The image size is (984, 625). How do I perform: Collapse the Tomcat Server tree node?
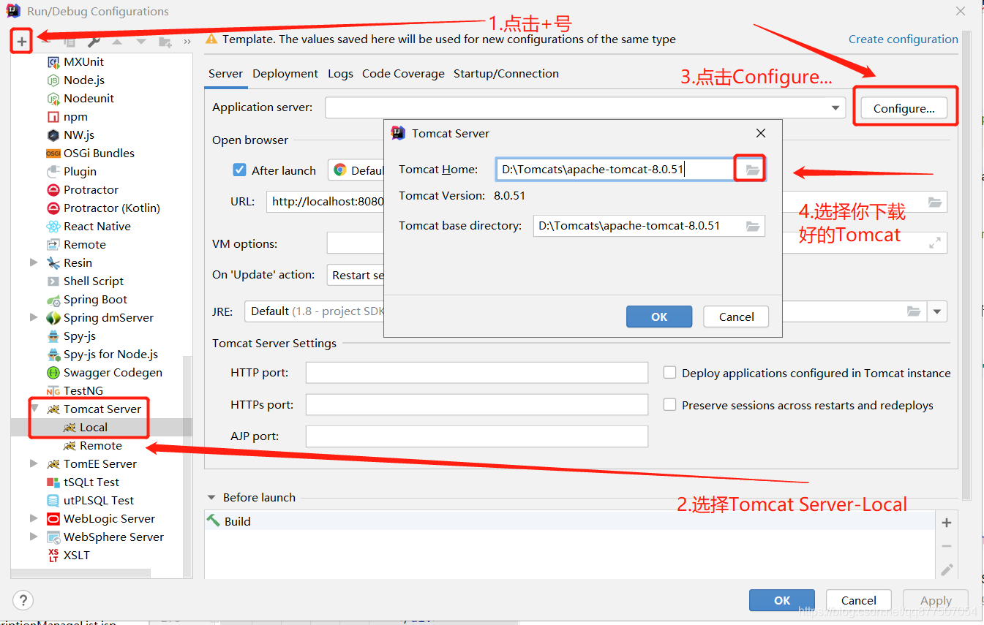click(x=34, y=409)
